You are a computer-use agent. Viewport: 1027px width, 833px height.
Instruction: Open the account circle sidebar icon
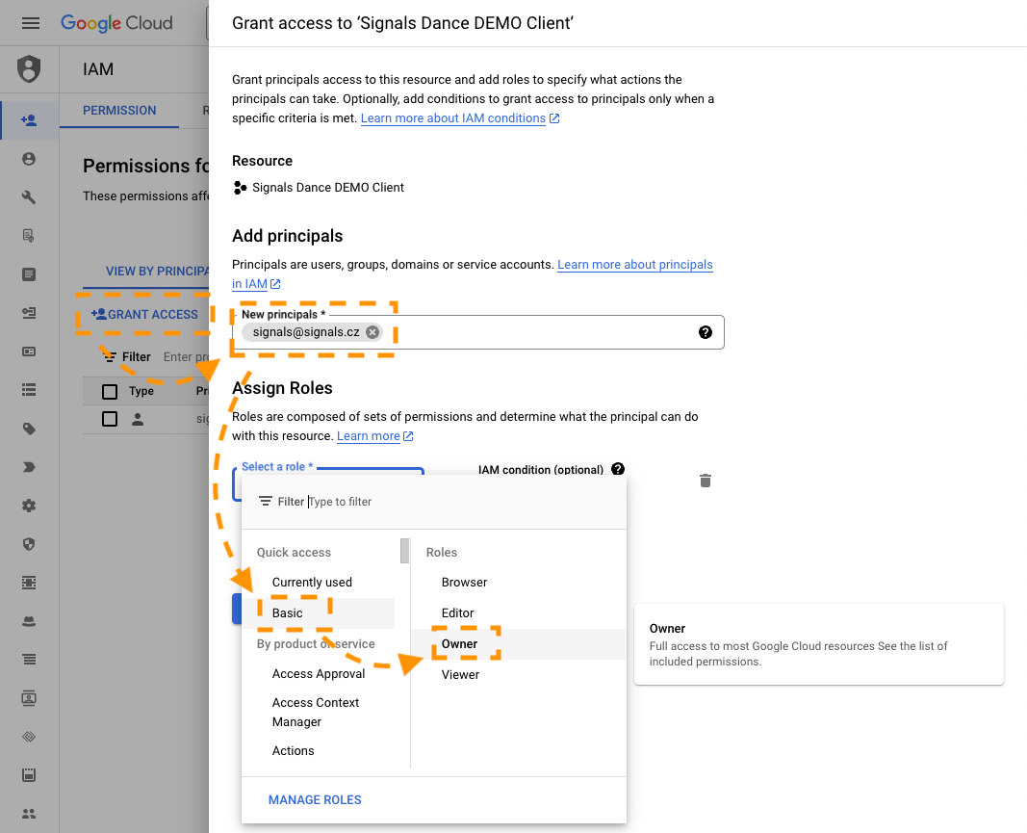pos(29,159)
